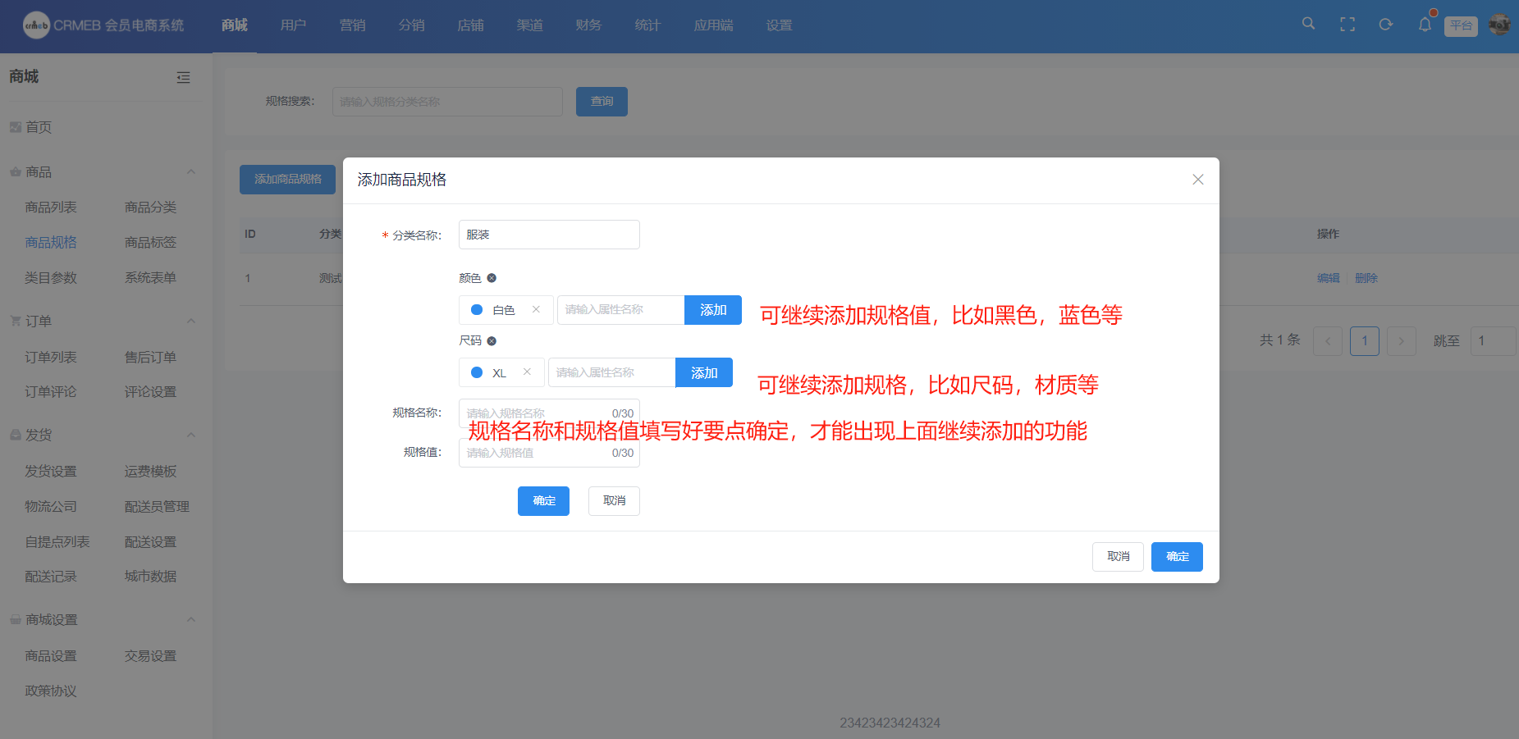Switch to the 财务 top menu
Image resolution: width=1519 pixels, height=739 pixels.
(588, 25)
